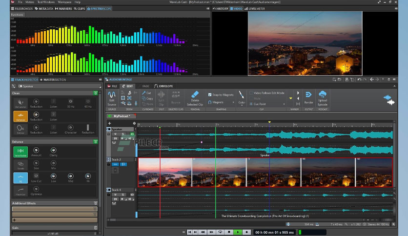The image size is (408, 236).
Task: Click the MyPodcast montage tab
Action: [122, 116]
